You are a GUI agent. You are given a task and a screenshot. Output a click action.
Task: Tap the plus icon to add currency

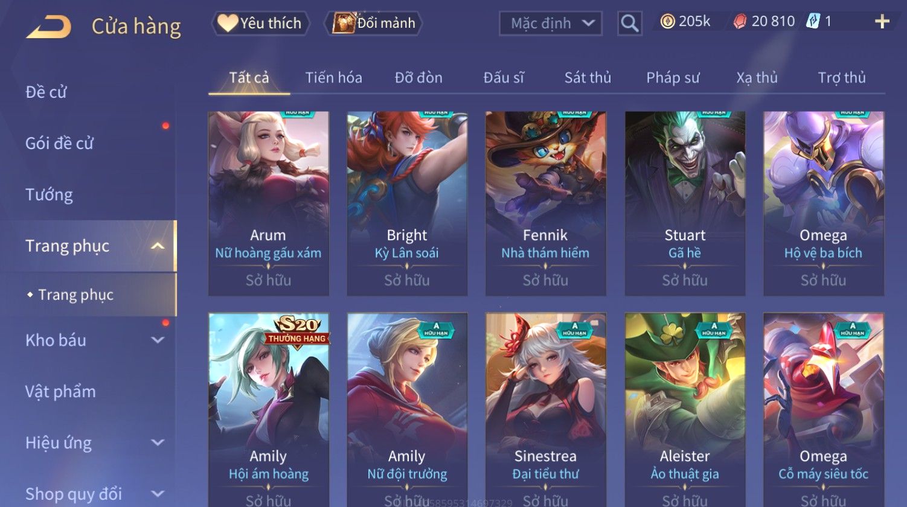click(x=882, y=22)
